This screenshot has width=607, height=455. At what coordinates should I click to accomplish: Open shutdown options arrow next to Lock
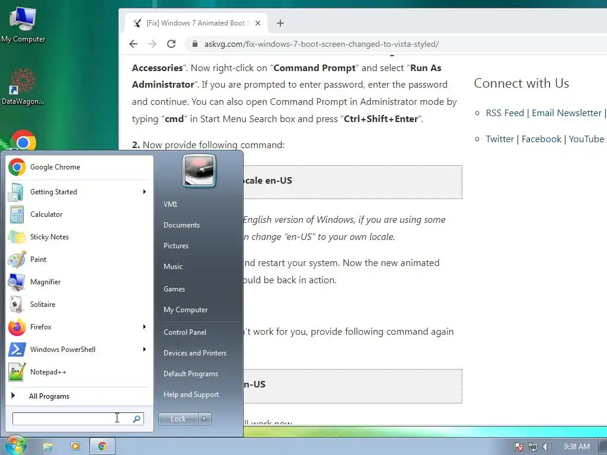point(205,419)
